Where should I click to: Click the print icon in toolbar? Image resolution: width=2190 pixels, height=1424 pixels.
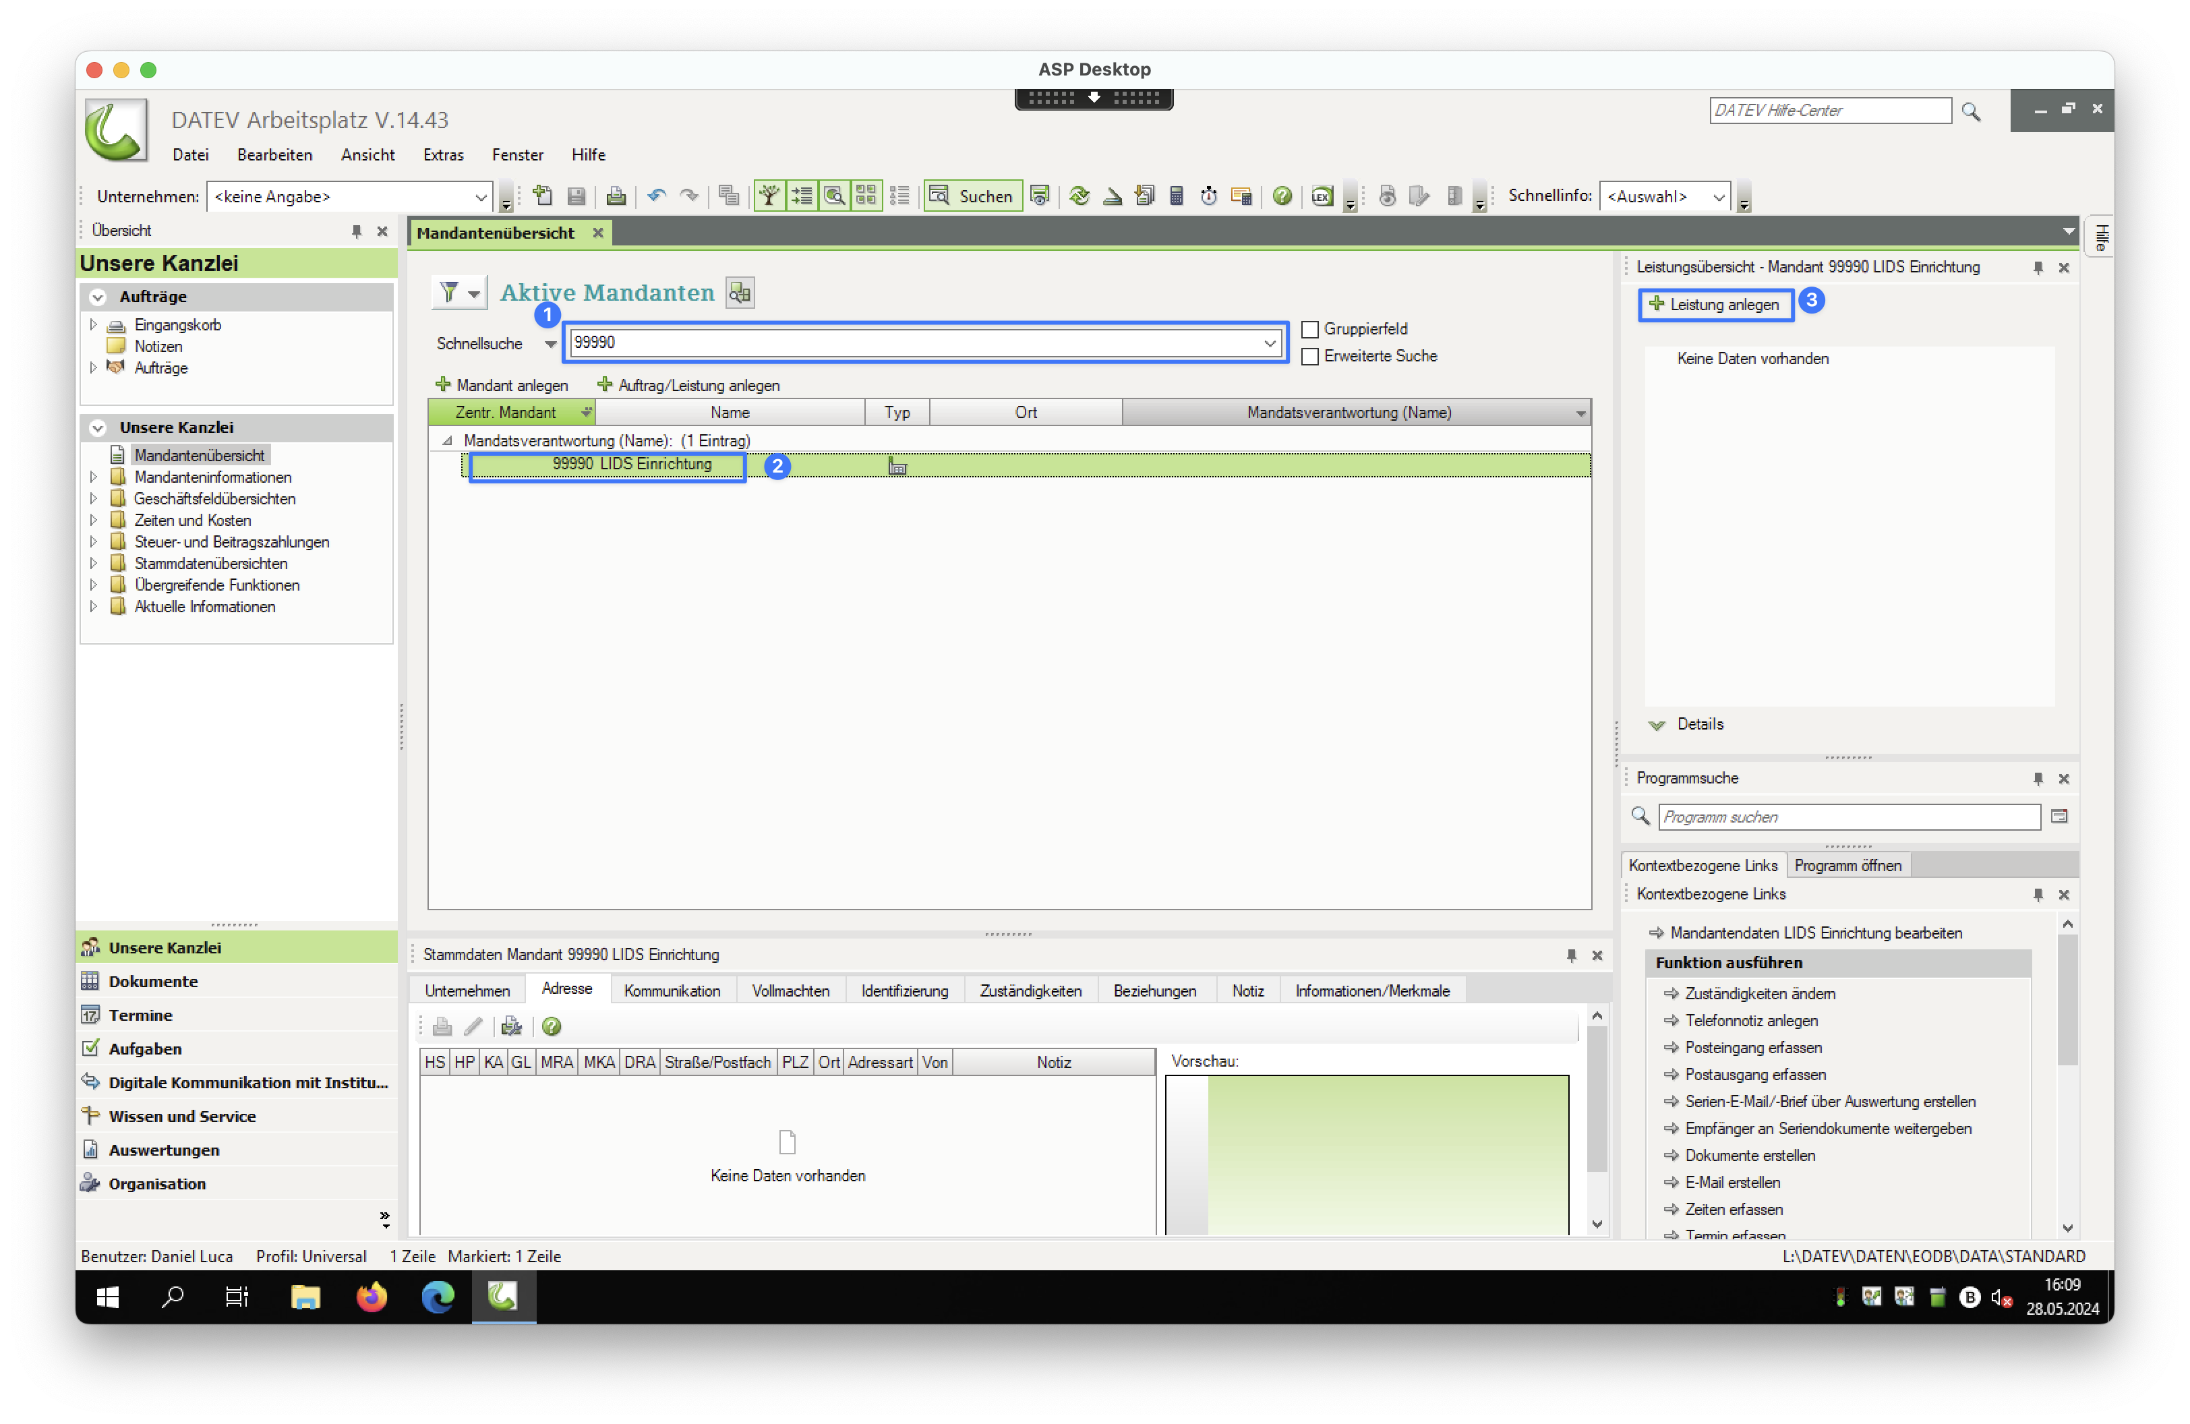(x=616, y=196)
